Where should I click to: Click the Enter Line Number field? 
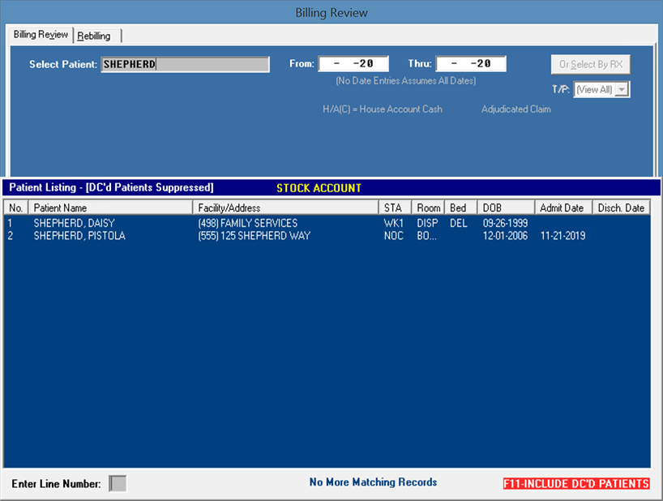[118, 484]
